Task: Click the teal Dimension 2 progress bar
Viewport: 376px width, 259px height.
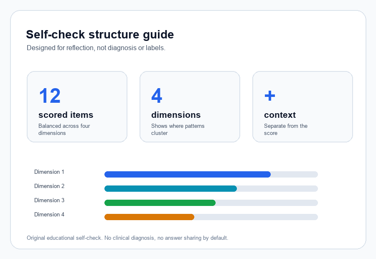Action: [x=170, y=188]
